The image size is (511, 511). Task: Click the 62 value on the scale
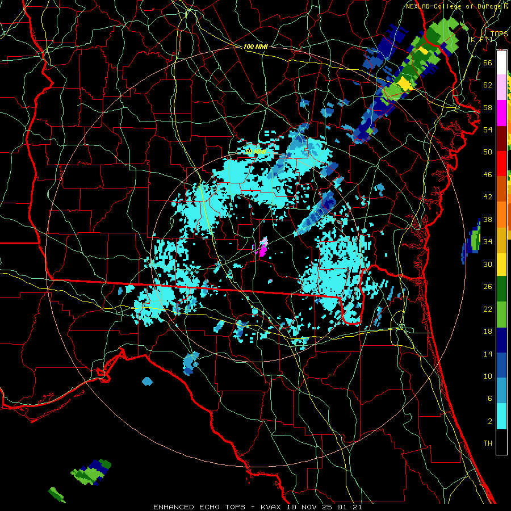click(x=488, y=85)
